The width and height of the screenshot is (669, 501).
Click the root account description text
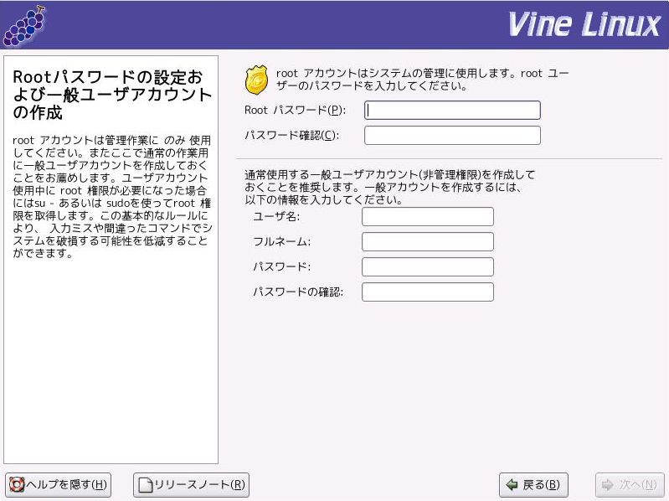click(422, 80)
